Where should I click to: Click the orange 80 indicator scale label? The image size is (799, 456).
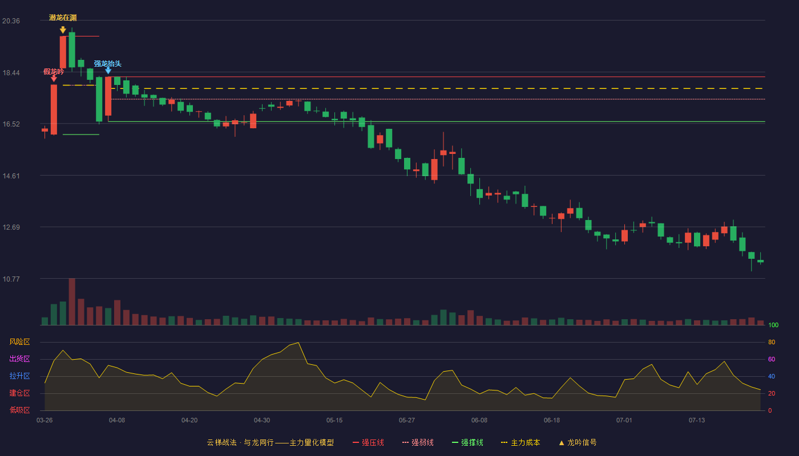click(772, 343)
